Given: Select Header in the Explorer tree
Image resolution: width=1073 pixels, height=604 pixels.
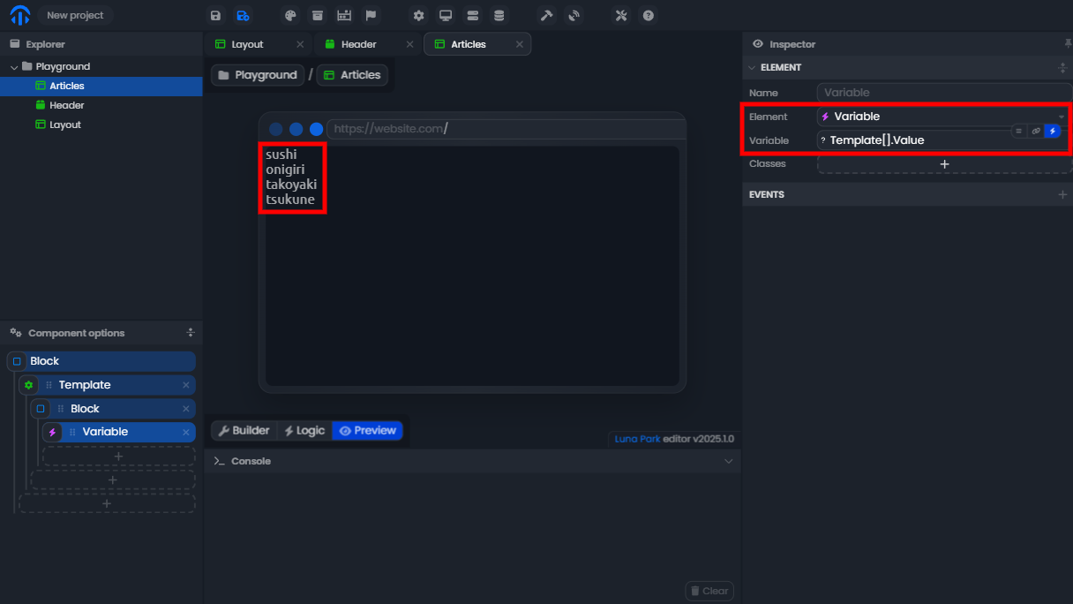Looking at the screenshot, I should coord(67,105).
